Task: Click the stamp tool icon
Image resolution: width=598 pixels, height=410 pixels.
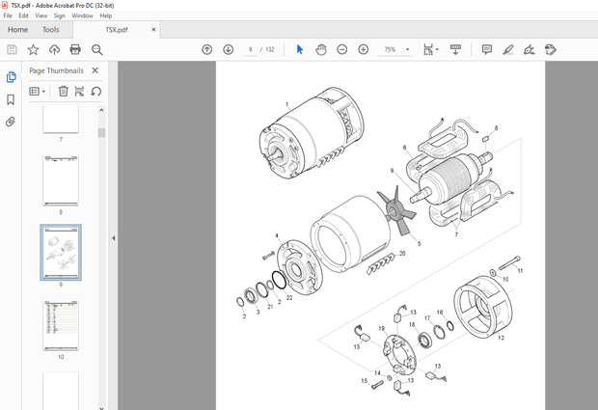Action: click(x=551, y=49)
